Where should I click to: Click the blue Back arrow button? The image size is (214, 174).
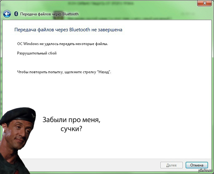point(7,14)
